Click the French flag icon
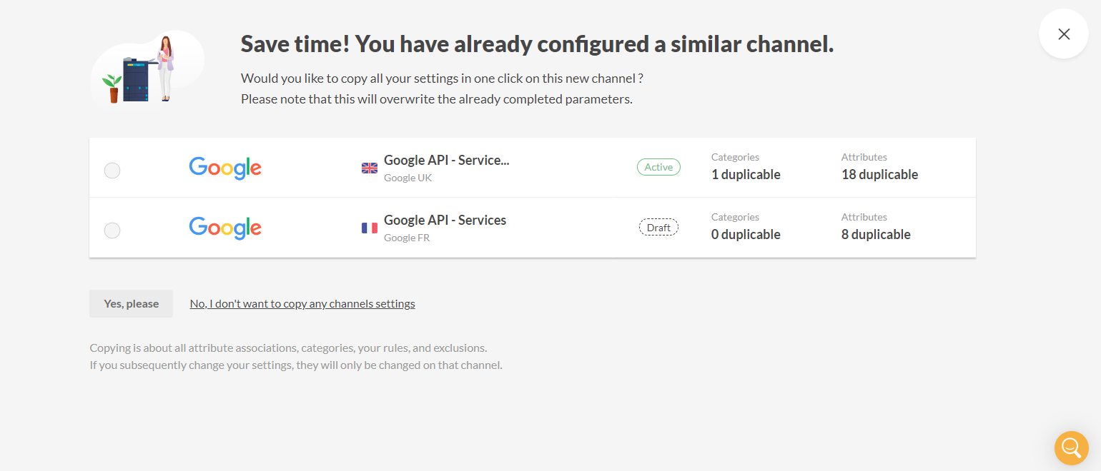Image resolution: width=1101 pixels, height=471 pixels. 369,228
